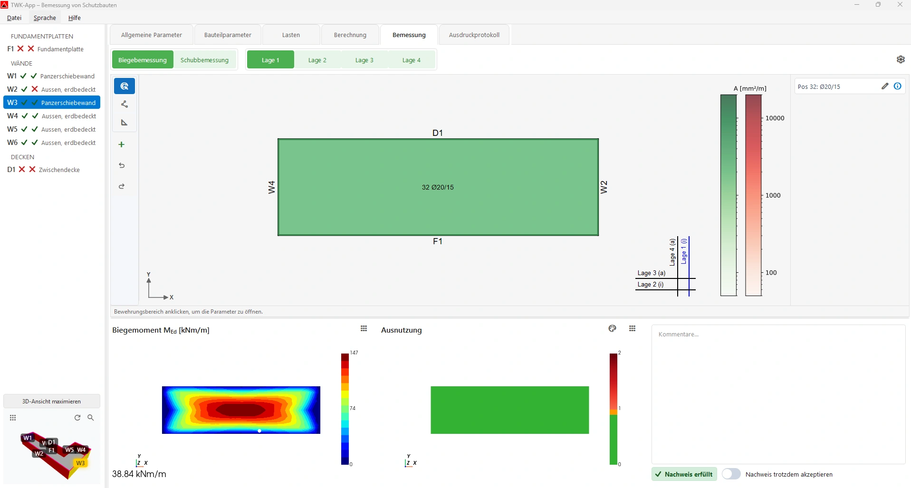Screen dimensions: 911x488
Task: Switch to Bauteilparameter tab
Action: click(228, 35)
